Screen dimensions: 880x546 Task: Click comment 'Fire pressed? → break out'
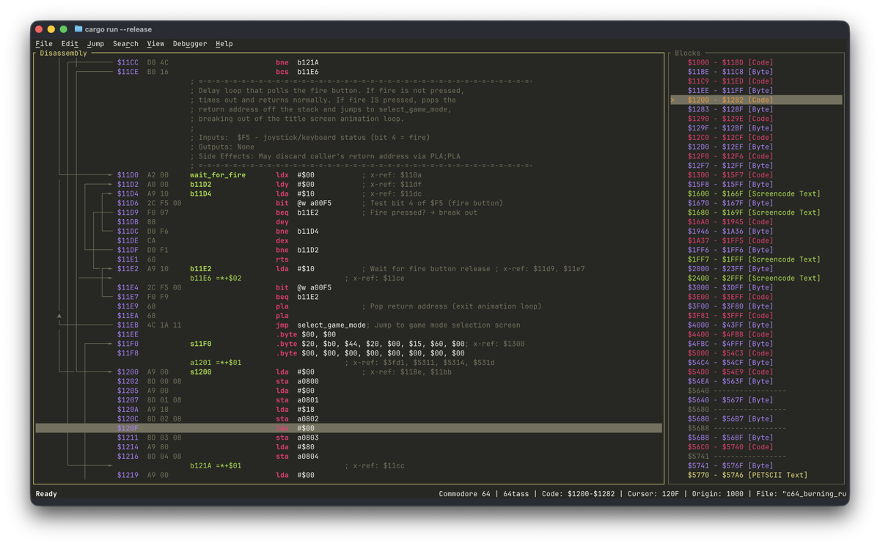click(419, 213)
